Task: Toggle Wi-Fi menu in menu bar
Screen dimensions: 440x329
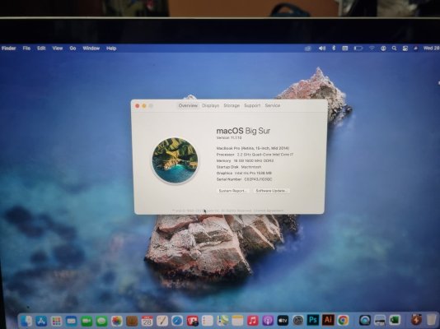Action: pos(372,49)
